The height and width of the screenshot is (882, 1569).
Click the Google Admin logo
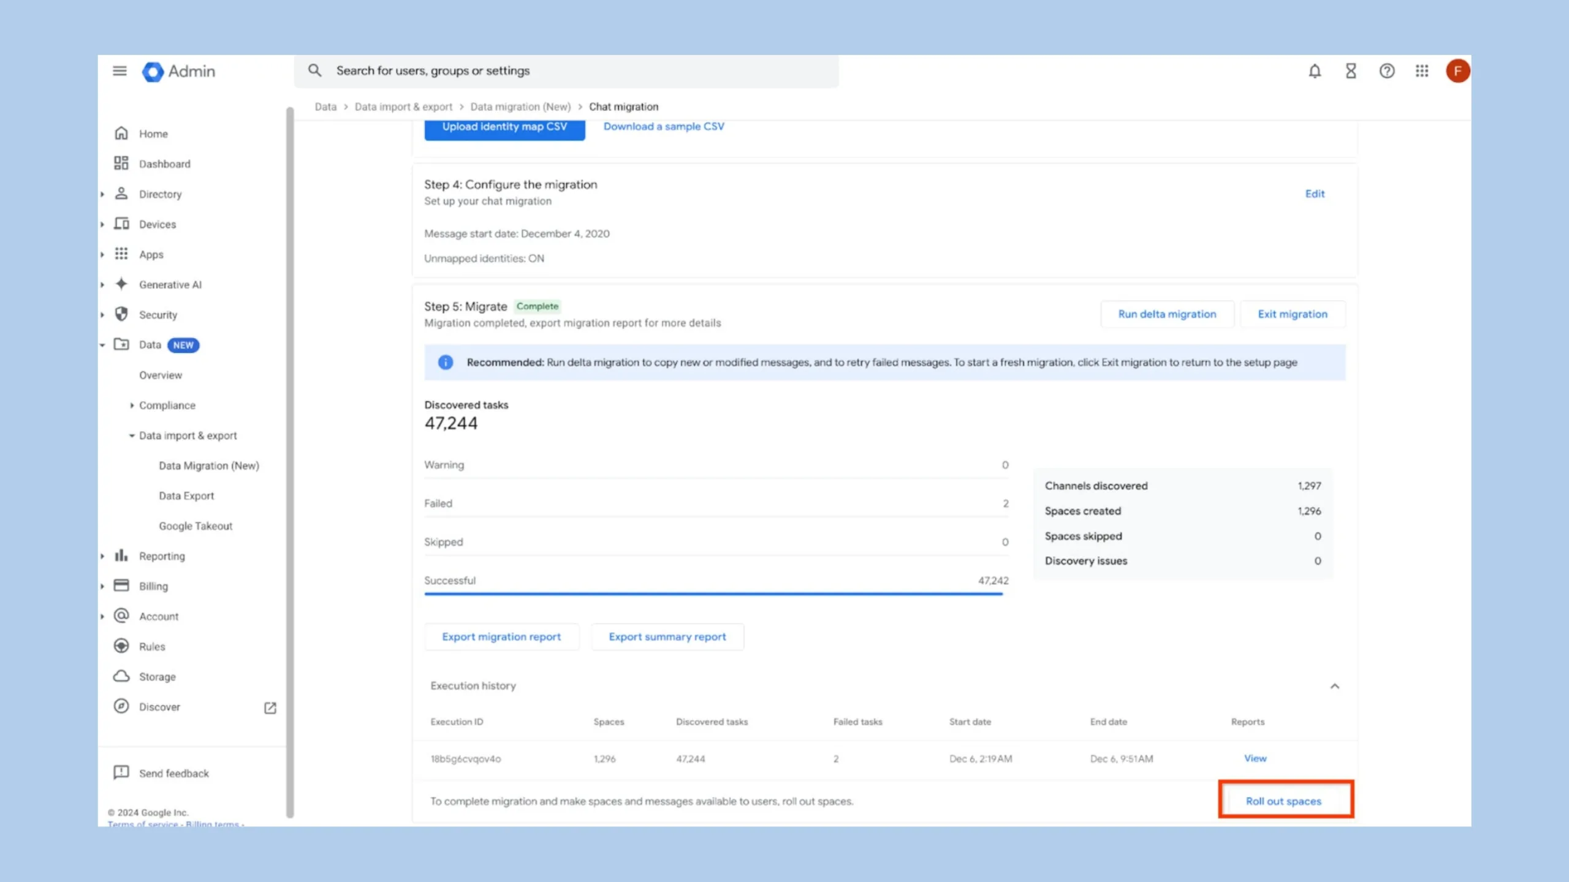(178, 71)
